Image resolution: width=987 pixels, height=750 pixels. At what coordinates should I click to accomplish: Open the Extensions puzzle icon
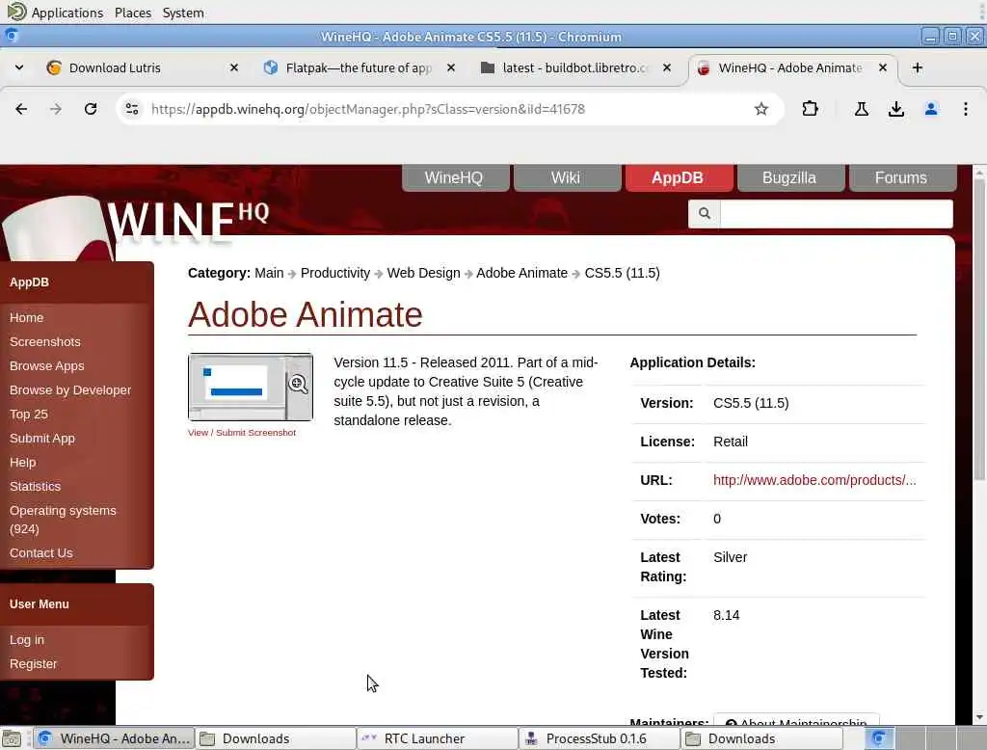(x=810, y=109)
